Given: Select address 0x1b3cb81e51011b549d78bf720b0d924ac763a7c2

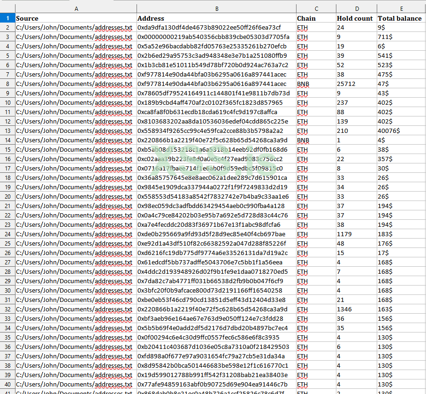Looking at the screenshot, I should click(x=217, y=65).
